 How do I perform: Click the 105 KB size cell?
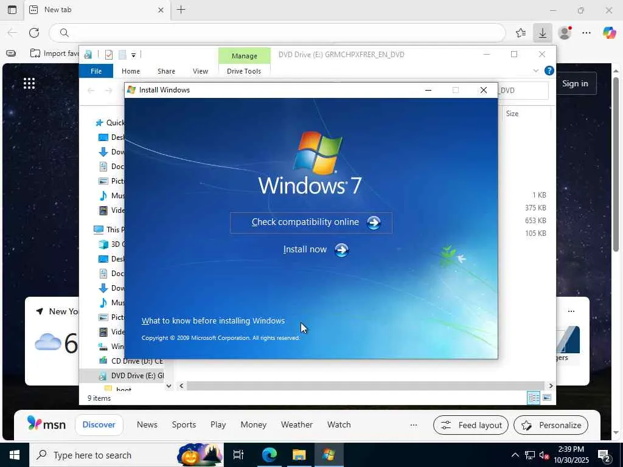pos(535,233)
